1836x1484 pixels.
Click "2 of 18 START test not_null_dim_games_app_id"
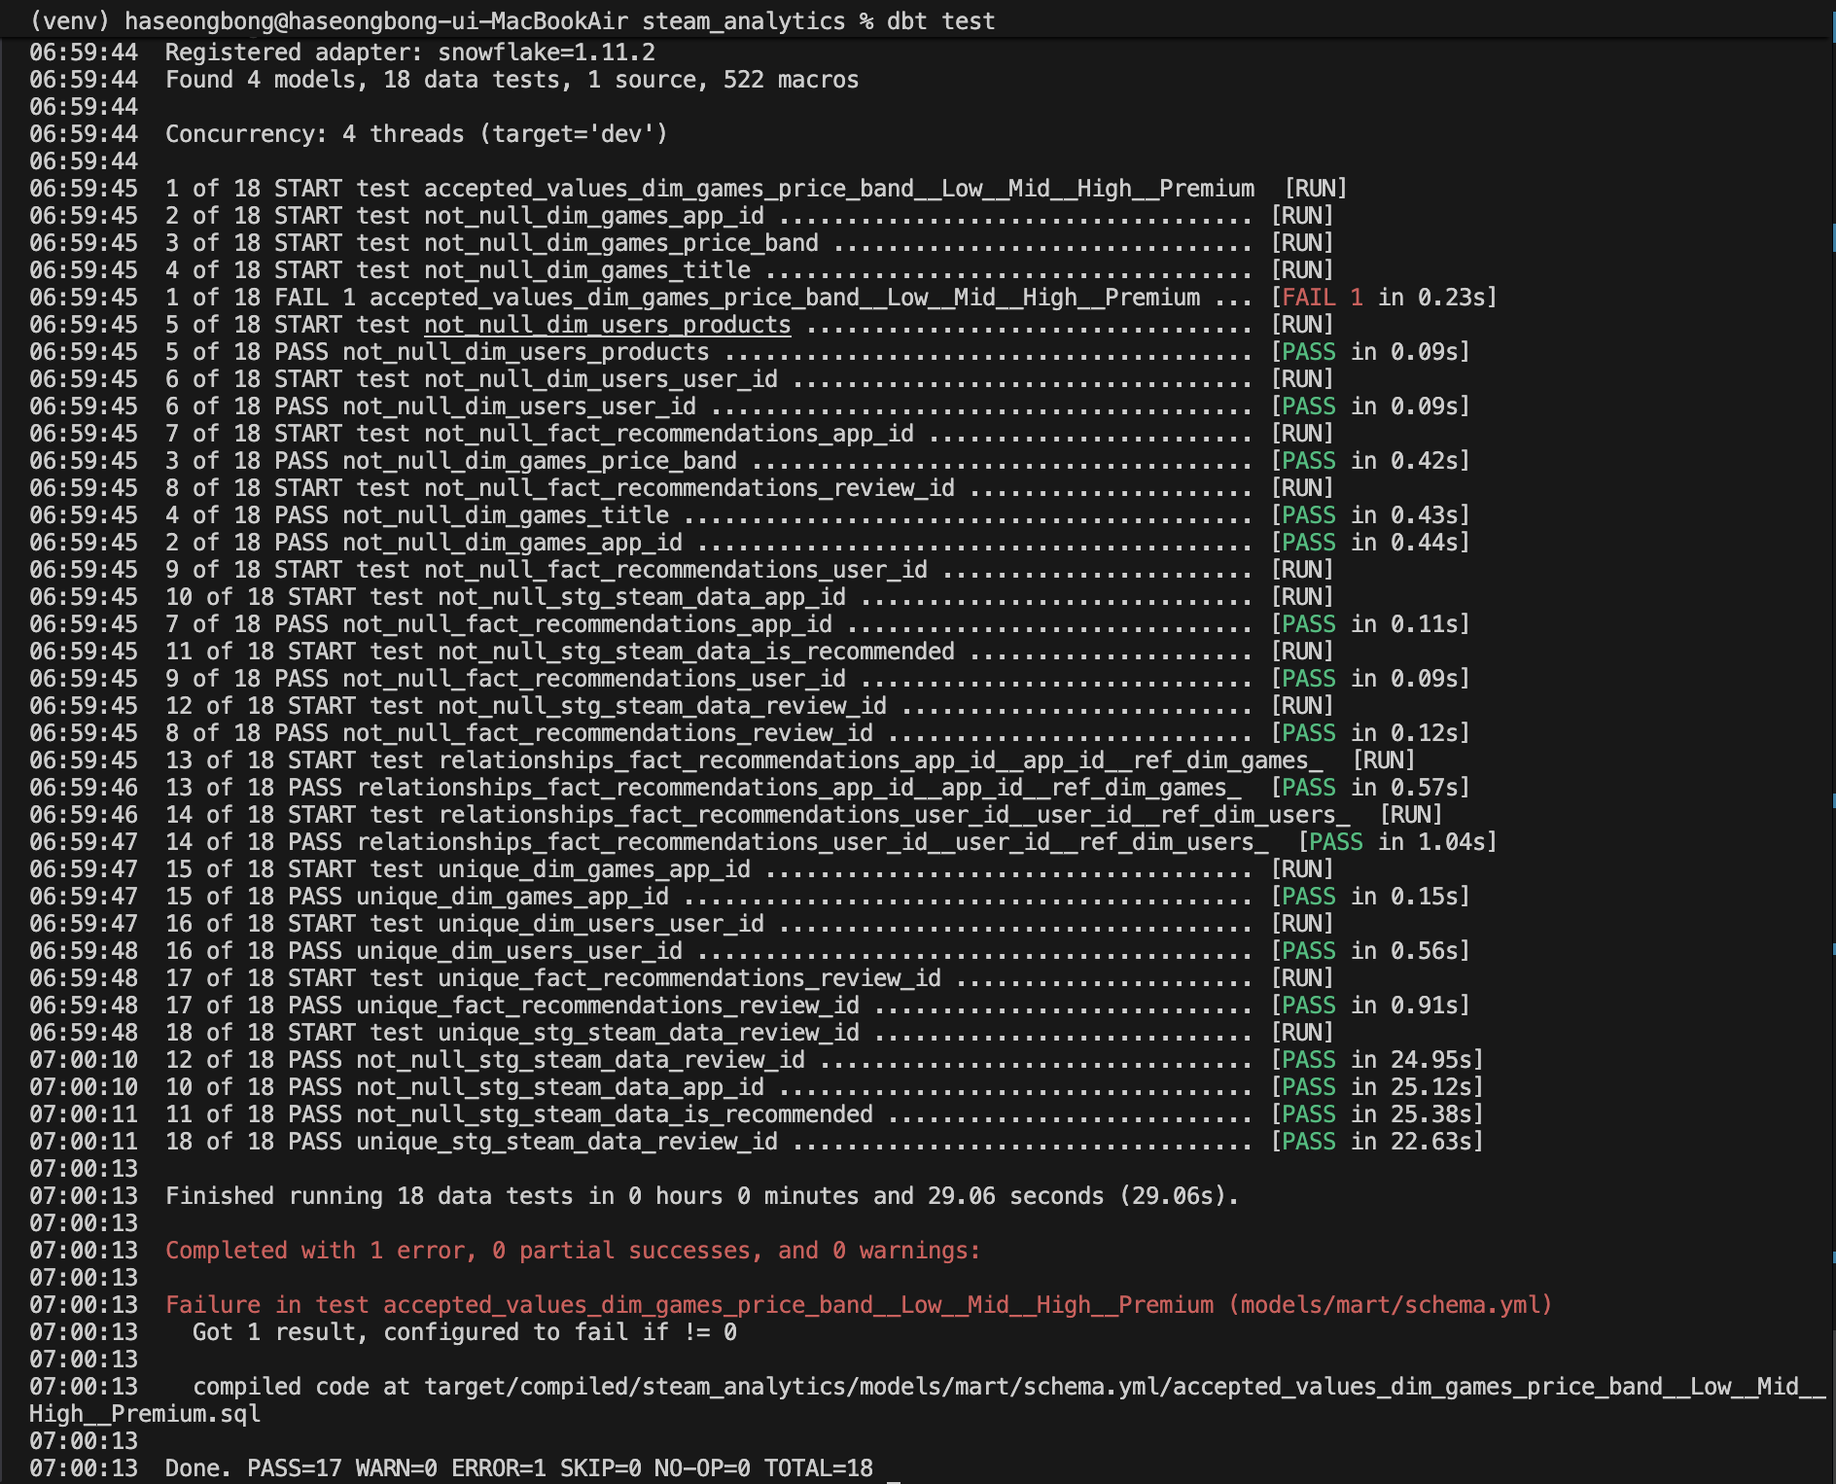pyautogui.click(x=465, y=216)
